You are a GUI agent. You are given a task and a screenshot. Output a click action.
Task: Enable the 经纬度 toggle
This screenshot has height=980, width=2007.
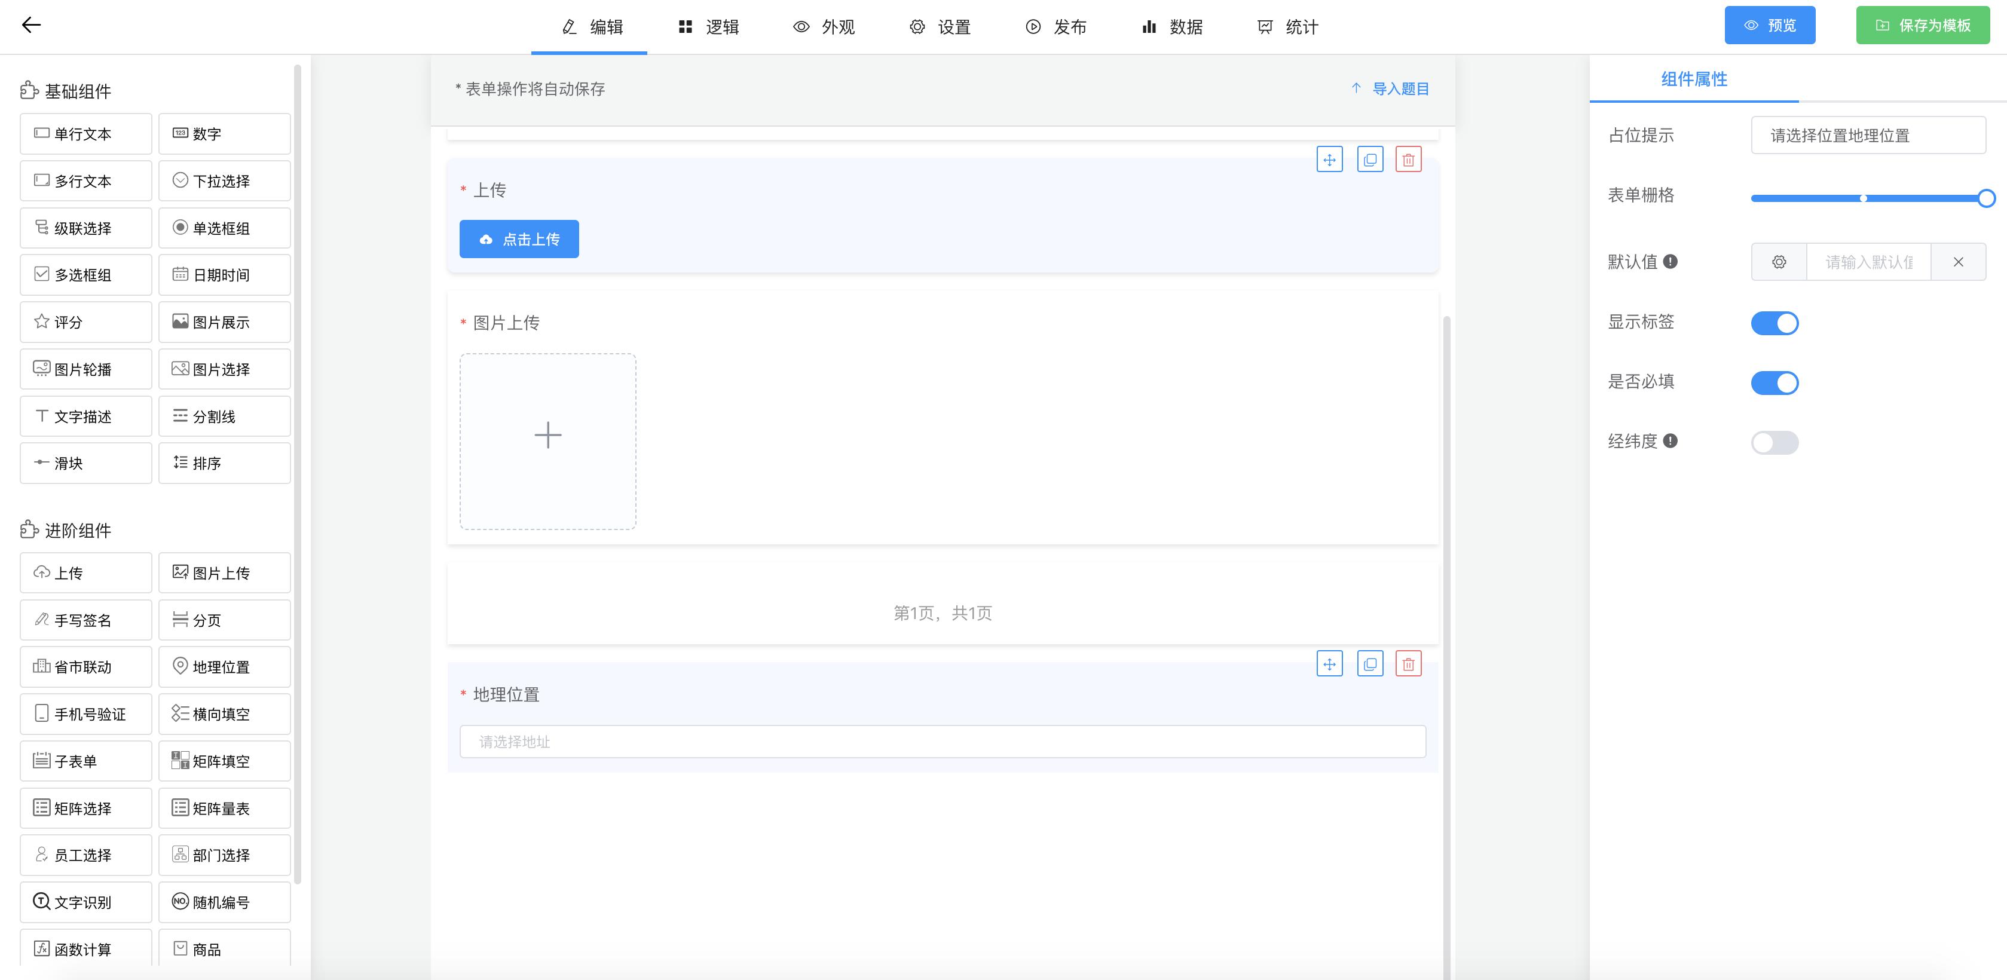pos(1775,442)
